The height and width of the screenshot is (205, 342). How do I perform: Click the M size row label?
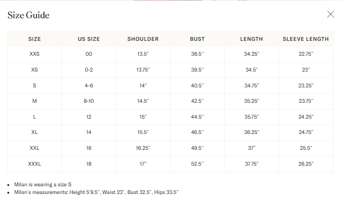click(x=35, y=101)
